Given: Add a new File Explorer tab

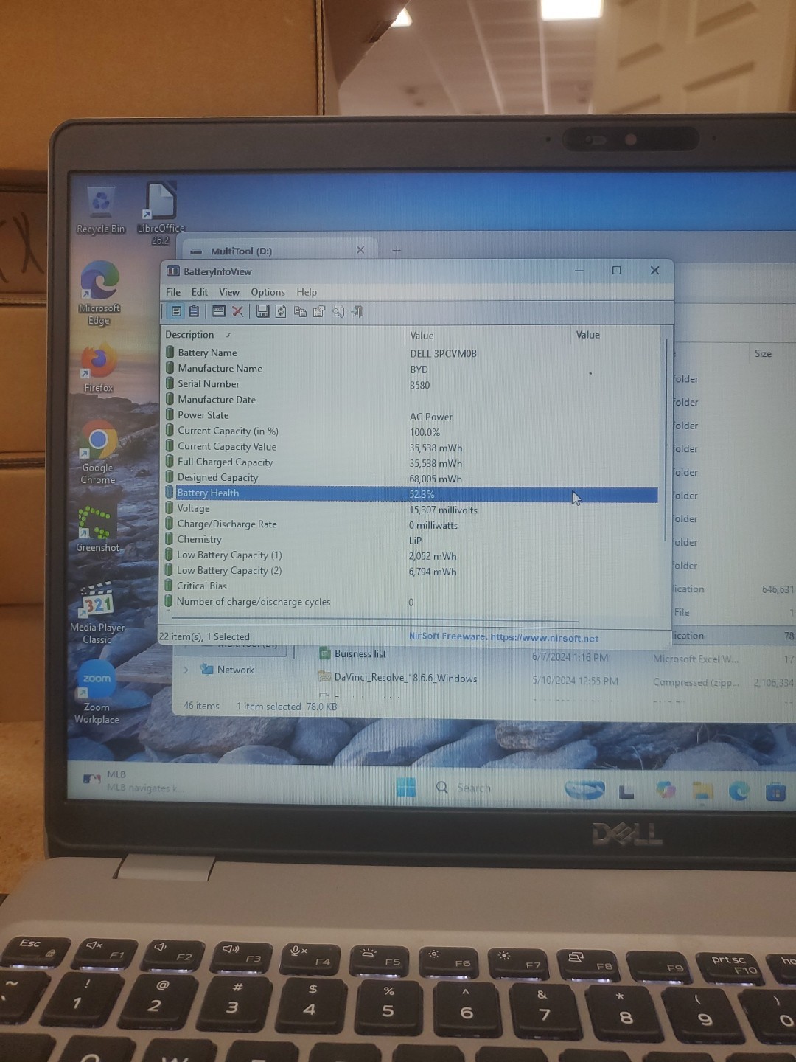Looking at the screenshot, I should (x=397, y=251).
